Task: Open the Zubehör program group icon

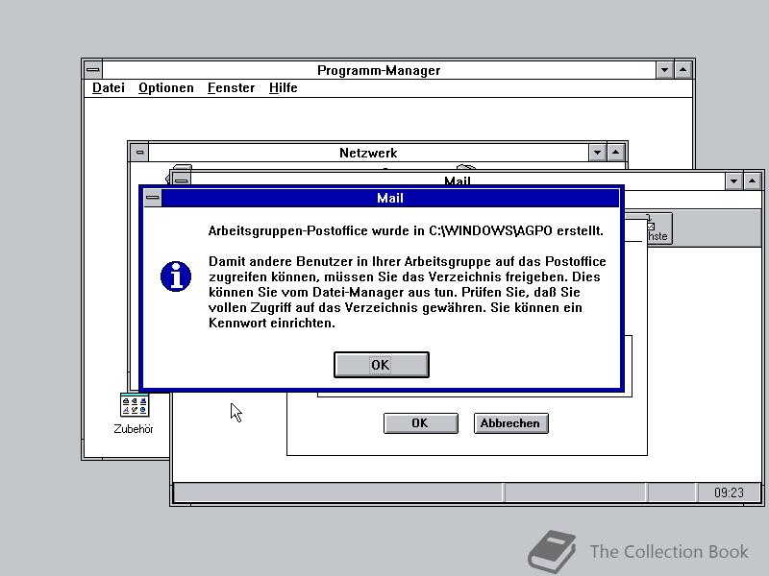Action: pyautogui.click(x=134, y=414)
